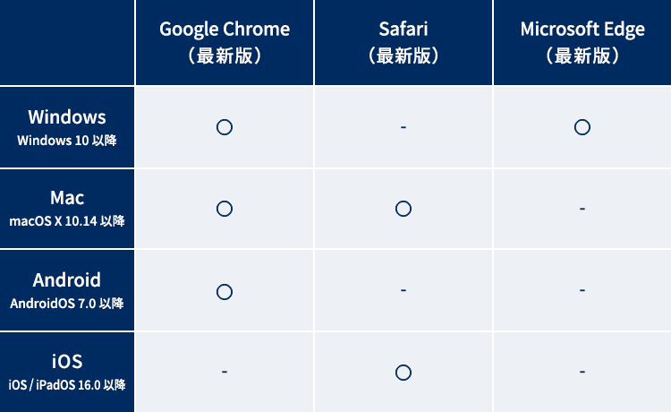Click the dash for Edge on iOS
This screenshot has height=412, width=671.
(582, 372)
